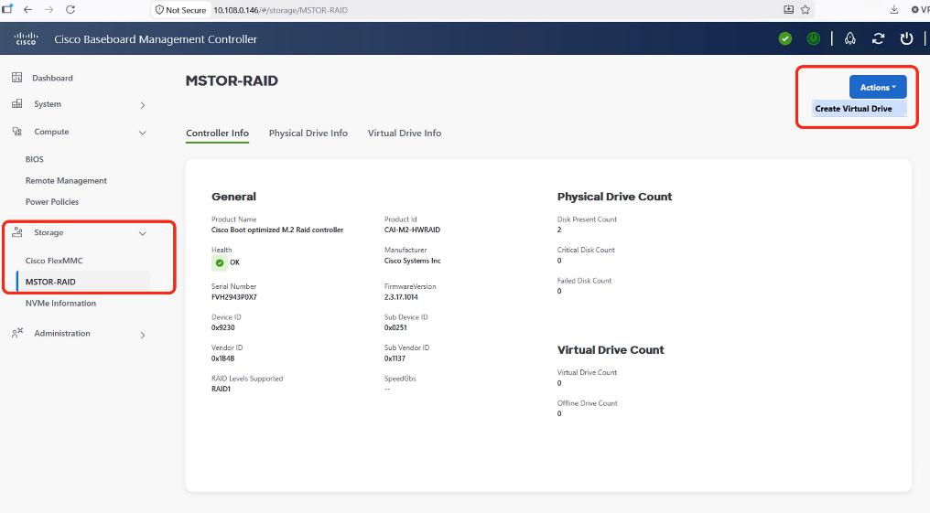The image size is (930, 513).
Task: Click the browser forward arrow
Action: pyautogui.click(x=49, y=9)
